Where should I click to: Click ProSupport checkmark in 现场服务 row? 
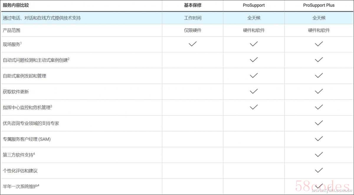click(x=254, y=44)
